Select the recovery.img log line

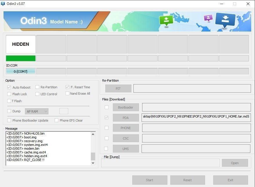(x=25, y=141)
